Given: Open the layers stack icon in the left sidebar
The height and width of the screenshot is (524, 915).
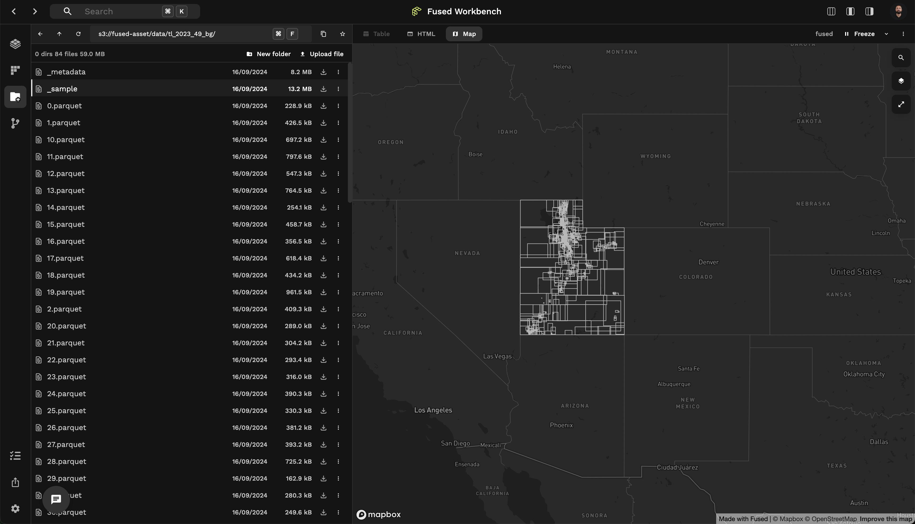Looking at the screenshot, I should tap(15, 44).
